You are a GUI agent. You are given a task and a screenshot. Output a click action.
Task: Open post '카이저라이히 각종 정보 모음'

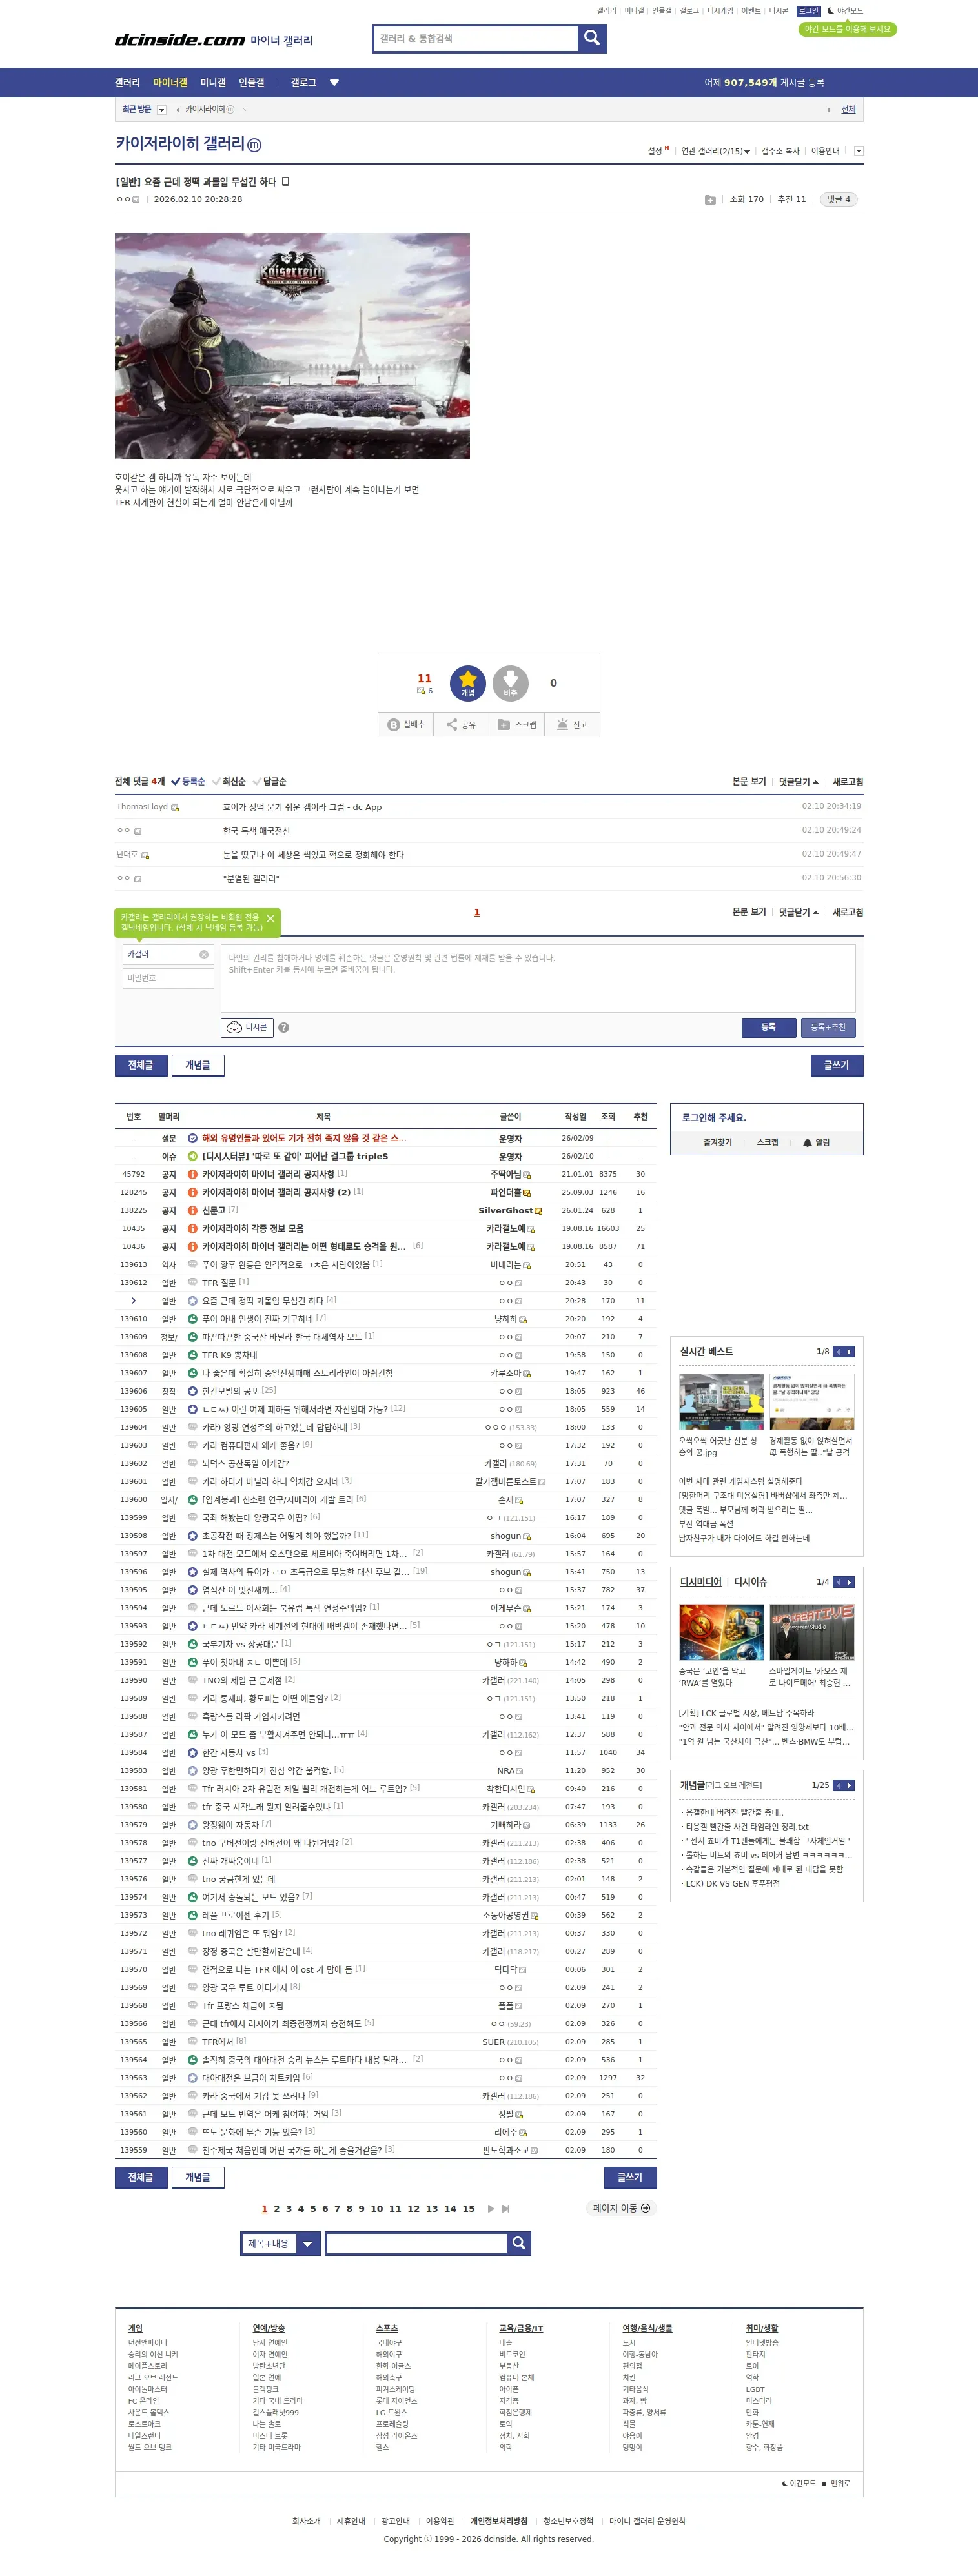[252, 1228]
